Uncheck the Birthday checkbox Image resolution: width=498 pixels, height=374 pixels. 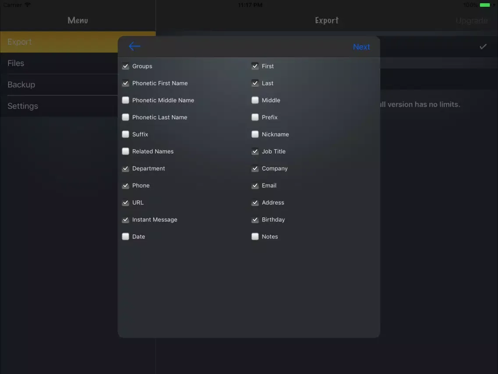click(x=255, y=220)
